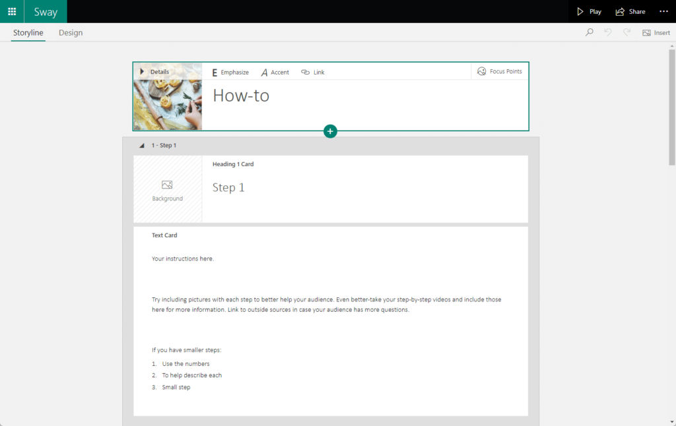Switch to the Design tab
This screenshot has width=676, height=426.
point(71,33)
